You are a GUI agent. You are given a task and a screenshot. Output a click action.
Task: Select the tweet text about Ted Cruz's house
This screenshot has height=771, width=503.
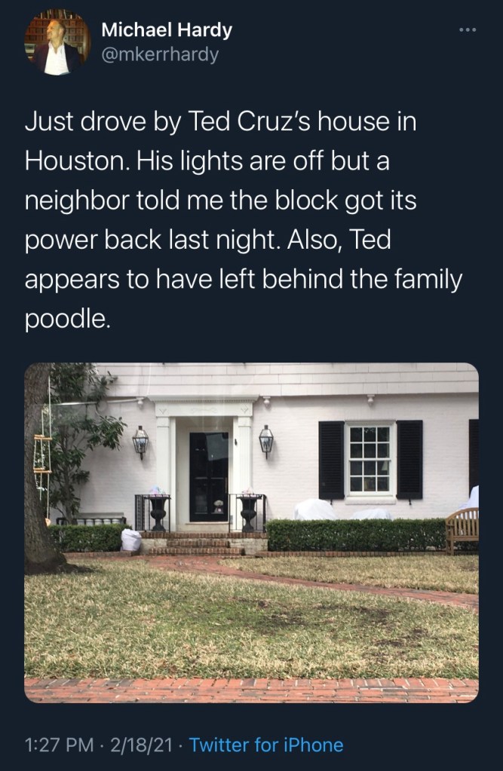tap(241, 219)
